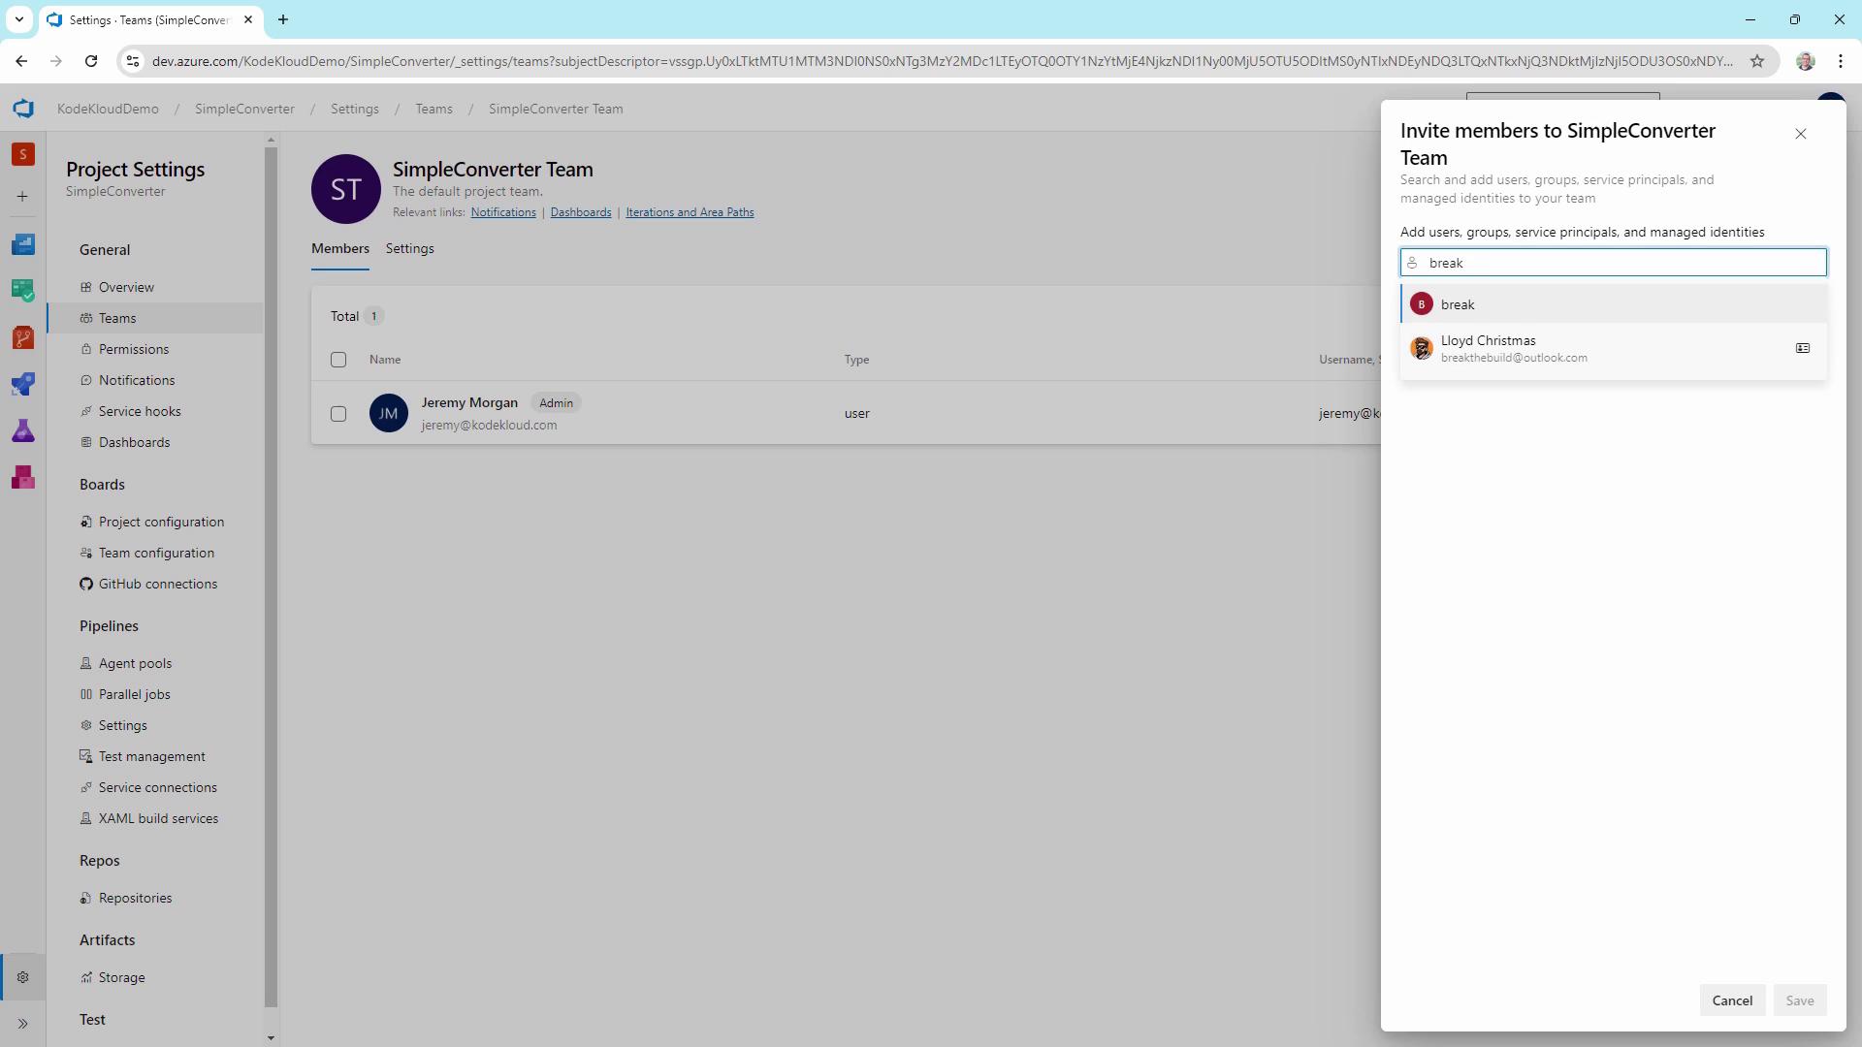Expand the left navigation sidebar chevrons

(23, 1024)
